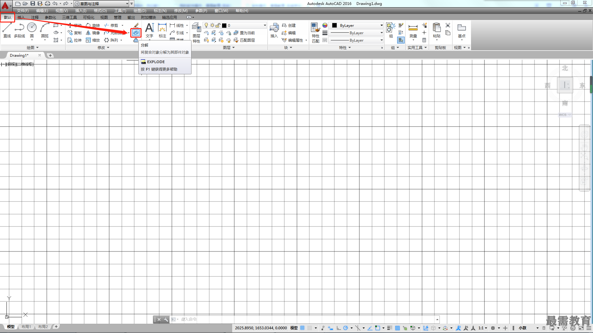Viewport: 593px width, 333px height.
Task: Click the Array (阵列) tool
Action: 111,40
